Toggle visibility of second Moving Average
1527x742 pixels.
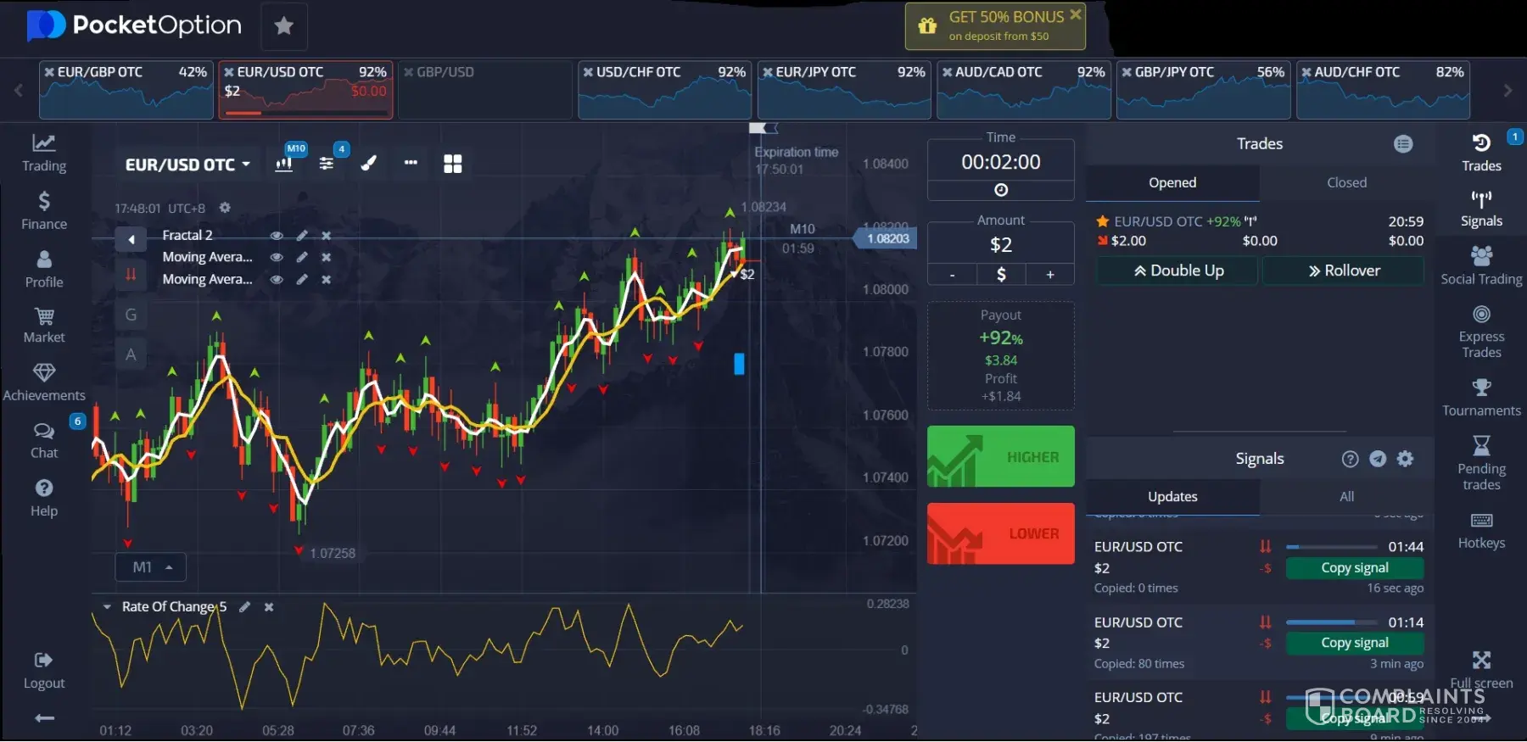point(277,279)
